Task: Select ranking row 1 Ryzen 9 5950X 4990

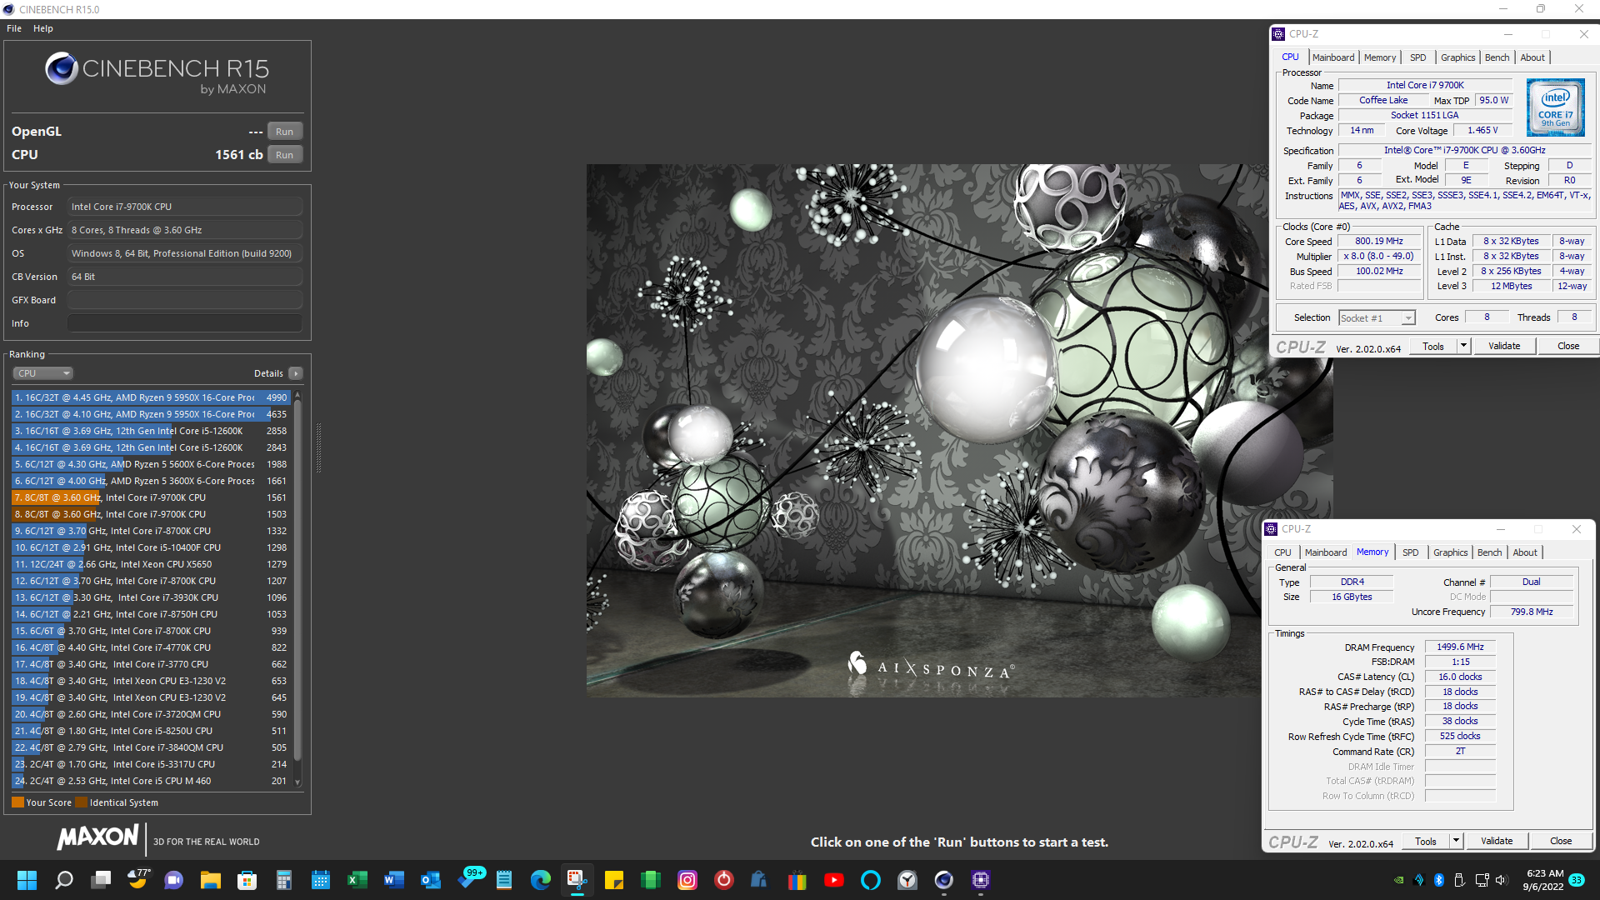Action: point(151,397)
